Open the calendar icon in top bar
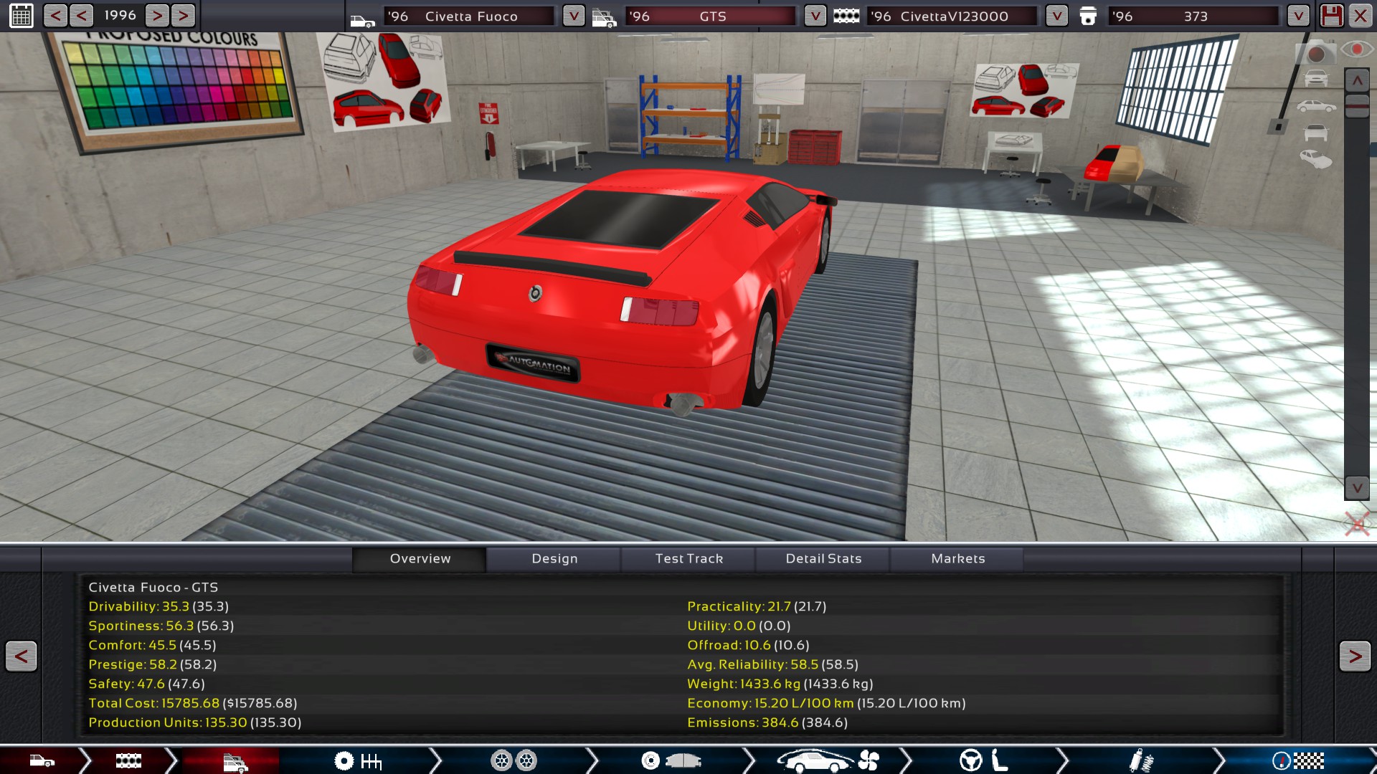The height and width of the screenshot is (774, 1377). (x=22, y=16)
